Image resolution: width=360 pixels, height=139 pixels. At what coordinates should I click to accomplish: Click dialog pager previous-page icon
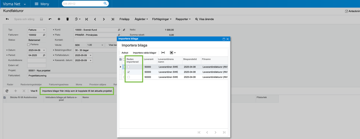coord(207,132)
